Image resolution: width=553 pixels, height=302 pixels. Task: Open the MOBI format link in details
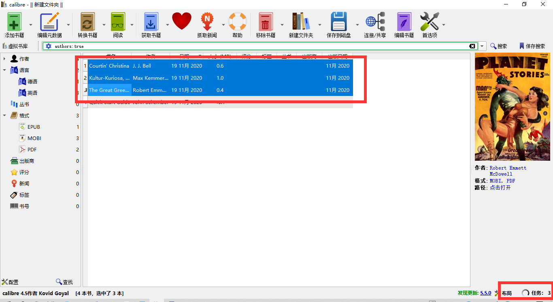pyautogui.click(x=496, y=181)
